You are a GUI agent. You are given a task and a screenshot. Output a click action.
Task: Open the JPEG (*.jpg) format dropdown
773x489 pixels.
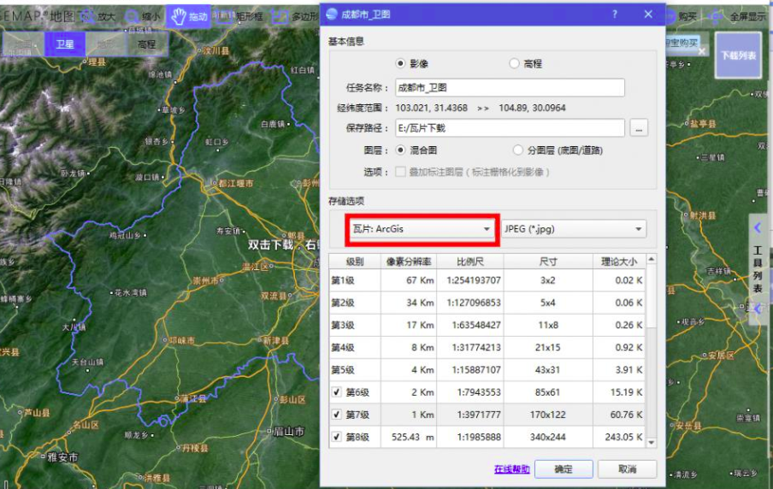574,229
